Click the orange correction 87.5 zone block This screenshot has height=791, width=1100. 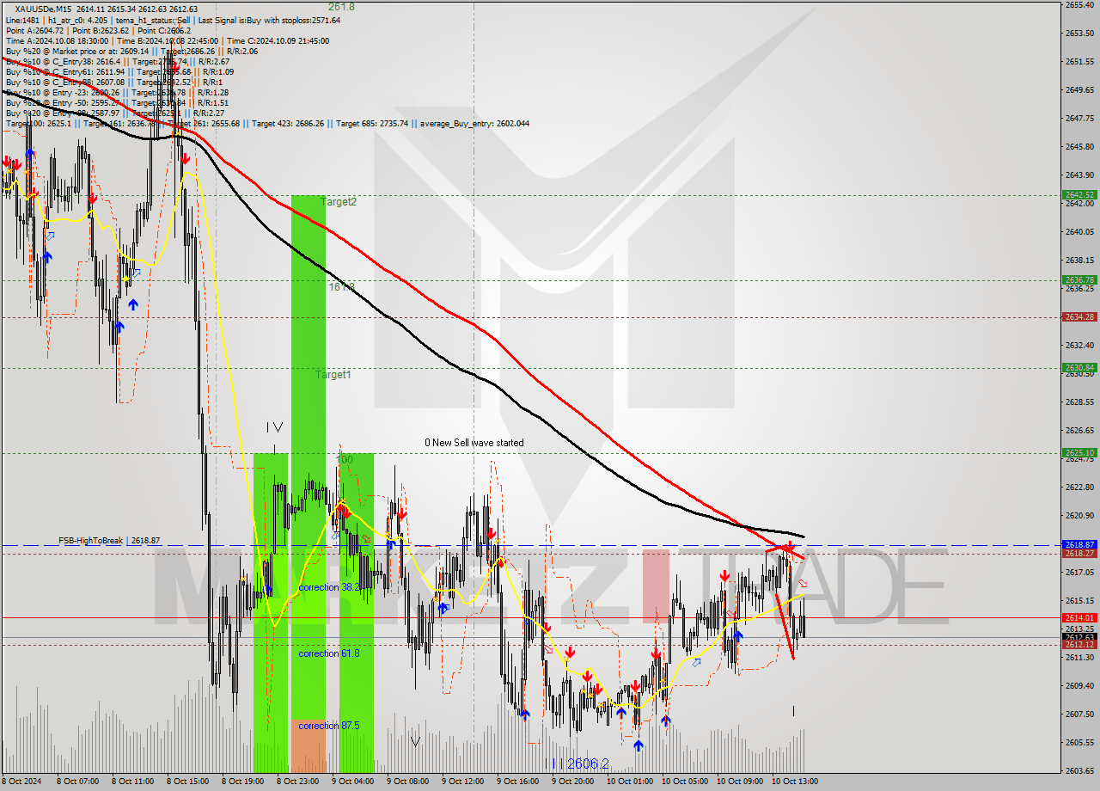click(309, 746)
